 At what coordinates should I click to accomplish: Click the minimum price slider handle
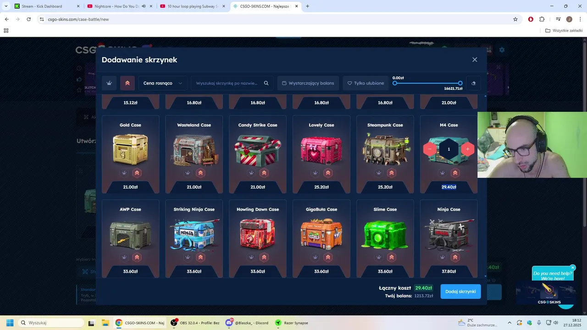pos(395,83)
